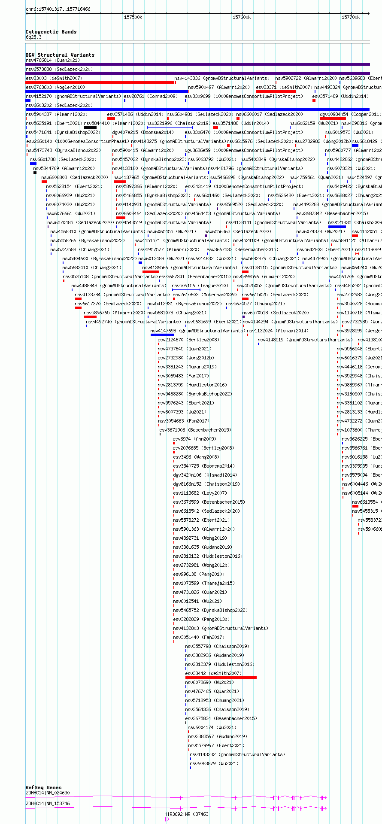Open nsv5900497 (Almarri2020) label
382x824 pixels.
[219, 87]
